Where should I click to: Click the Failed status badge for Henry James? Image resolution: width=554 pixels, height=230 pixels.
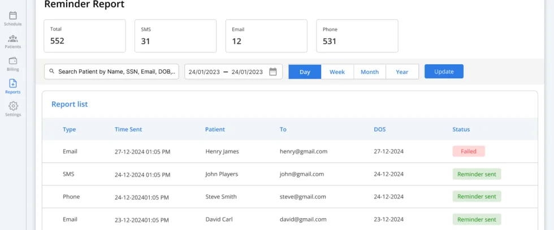click(468, 151)
